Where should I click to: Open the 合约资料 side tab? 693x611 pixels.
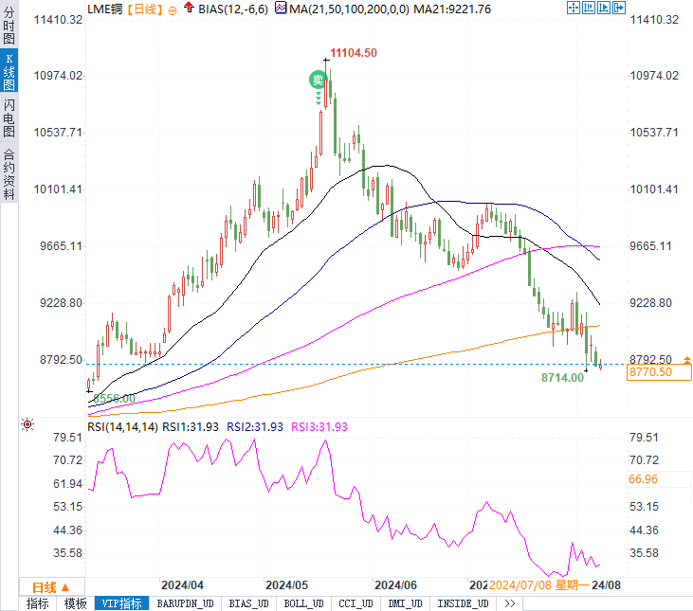click(x=9, y=174)
